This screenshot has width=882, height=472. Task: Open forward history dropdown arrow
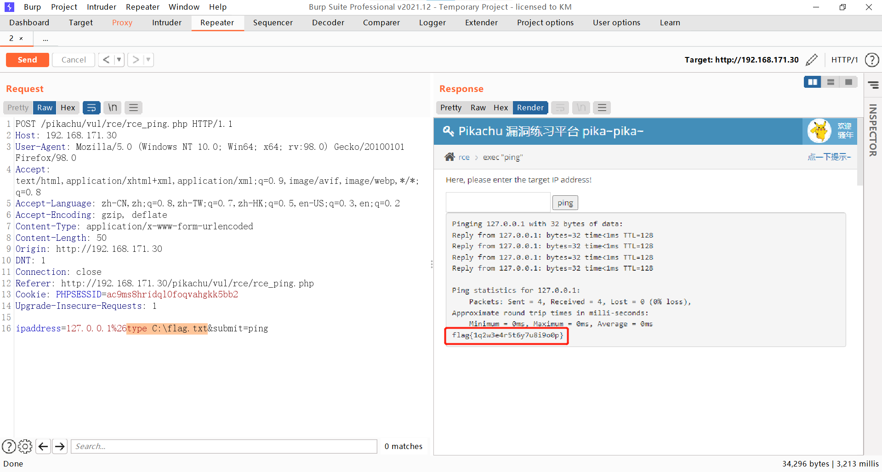[x=148, y=60]
